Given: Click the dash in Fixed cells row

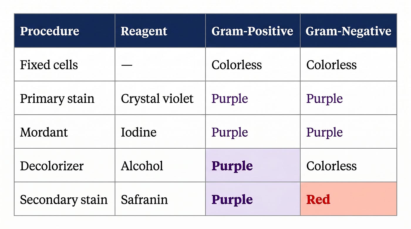Looking at the screenshot, I should click(x=127, y=65).
